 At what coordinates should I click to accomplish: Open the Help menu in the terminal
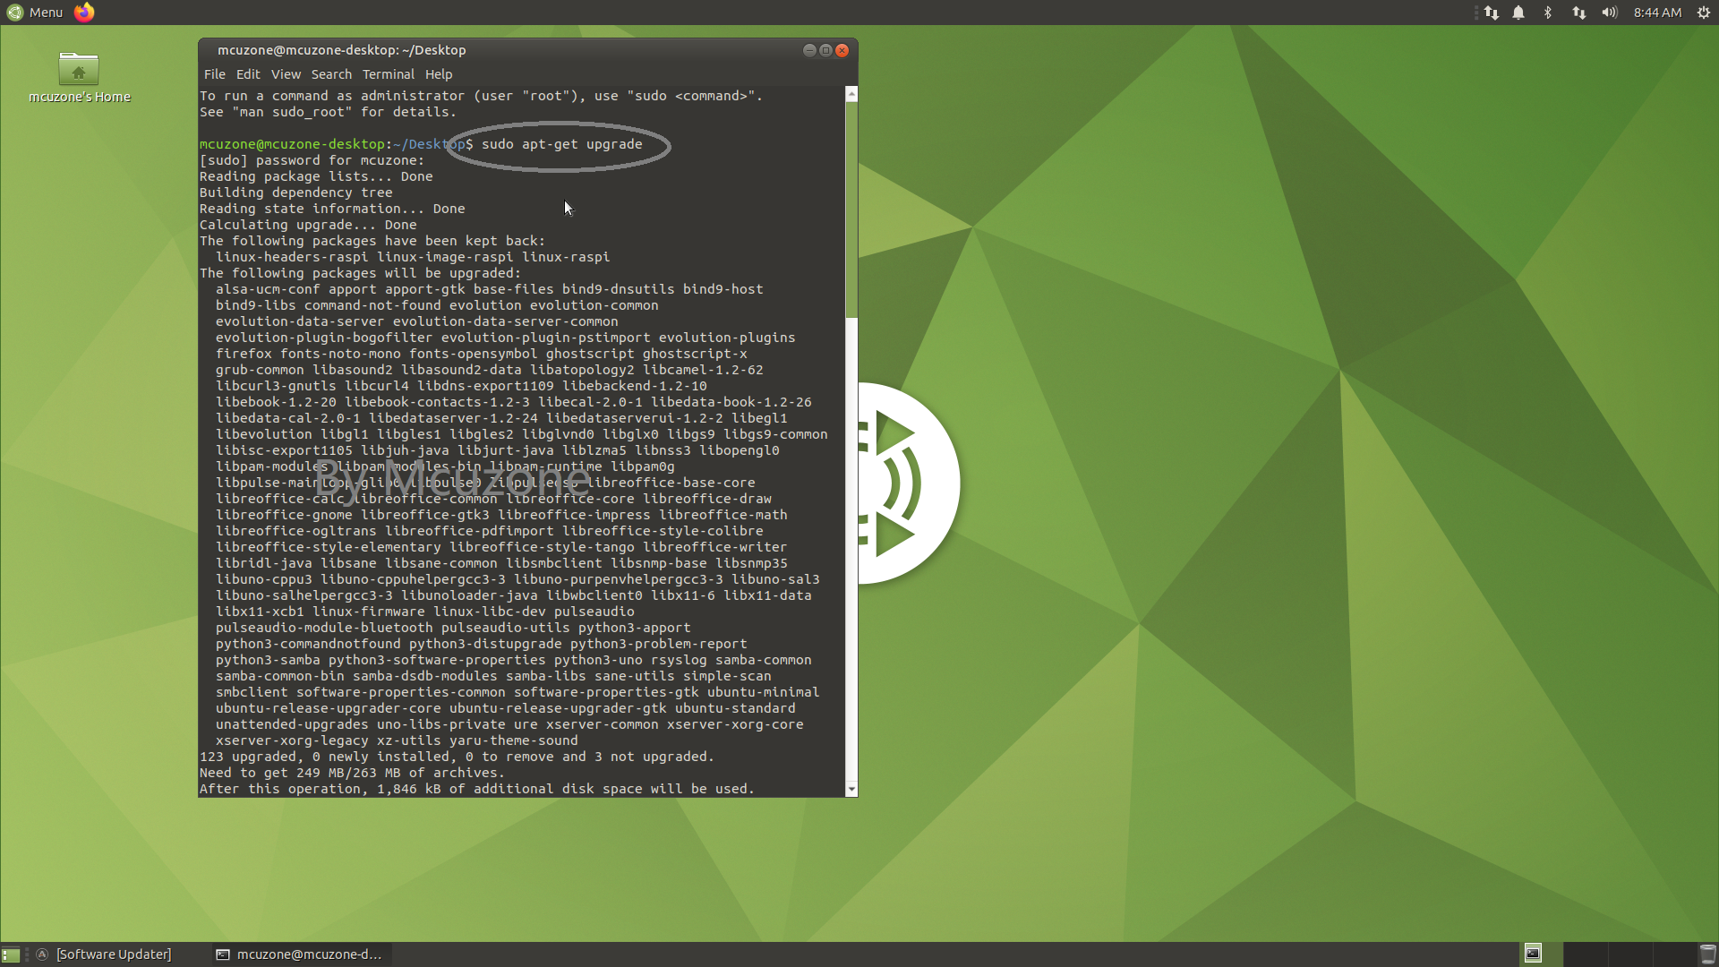coord(439,74)
